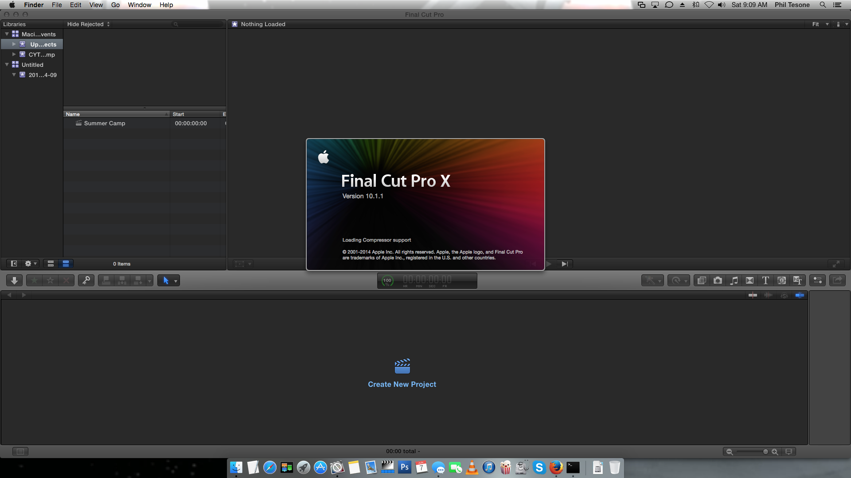Open the browser gear action menu

31,264
